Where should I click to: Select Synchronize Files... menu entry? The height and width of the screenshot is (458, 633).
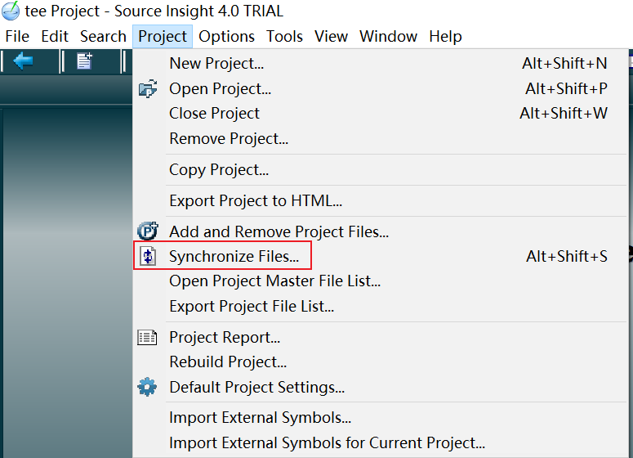[x=380, y=256]
